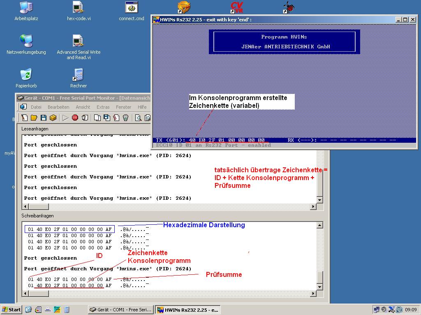Click the Schreibanfragen pane label
The height and width of the screenshot is (315, 421).
pos(37,216)
